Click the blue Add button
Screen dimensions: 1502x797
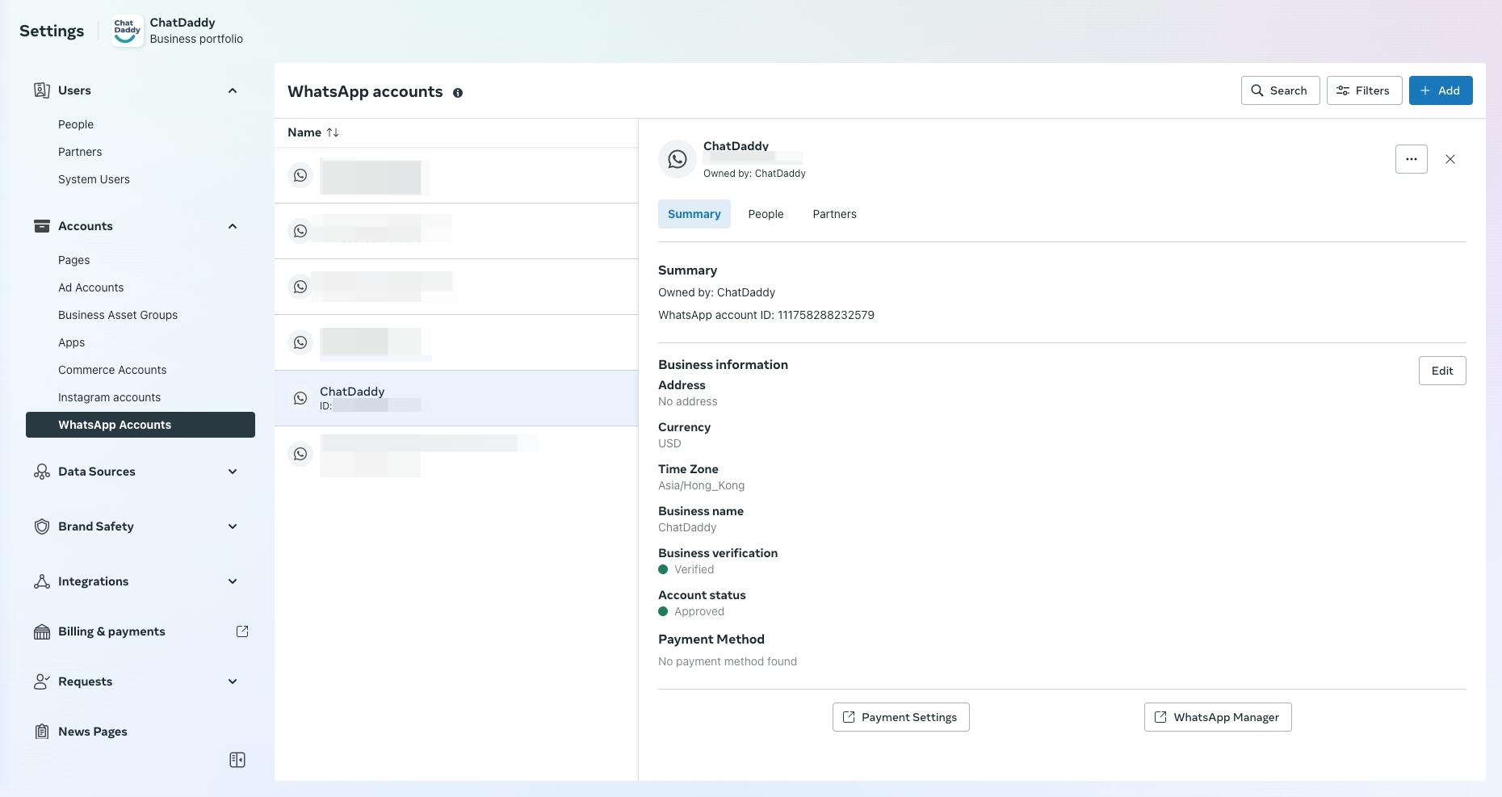(x=1440, y=90)
